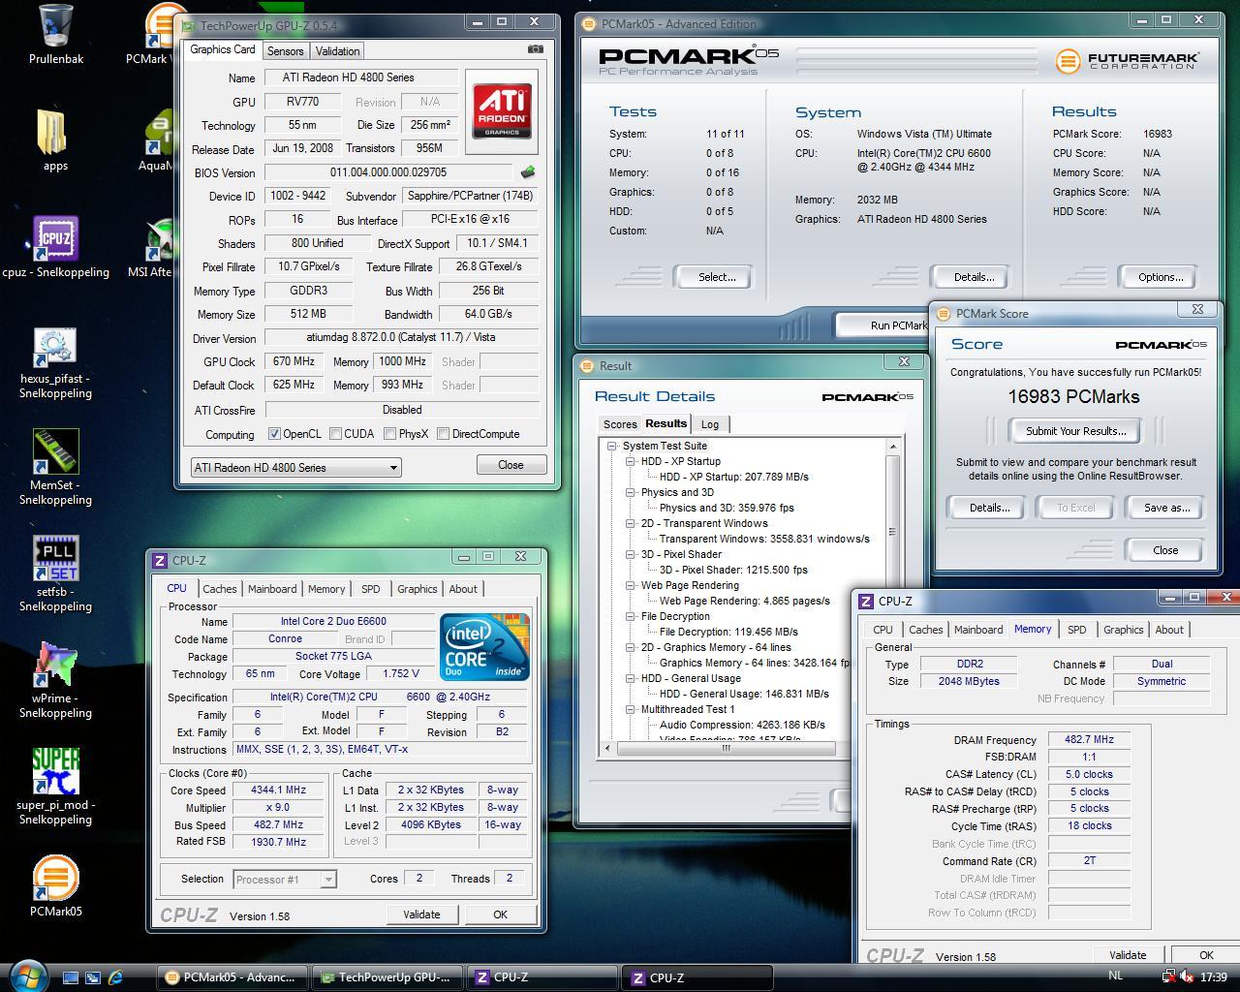Screen dimensions: 1240x992
Task: Open Internet Explorer from quick launch
Action: click(116, 977)
